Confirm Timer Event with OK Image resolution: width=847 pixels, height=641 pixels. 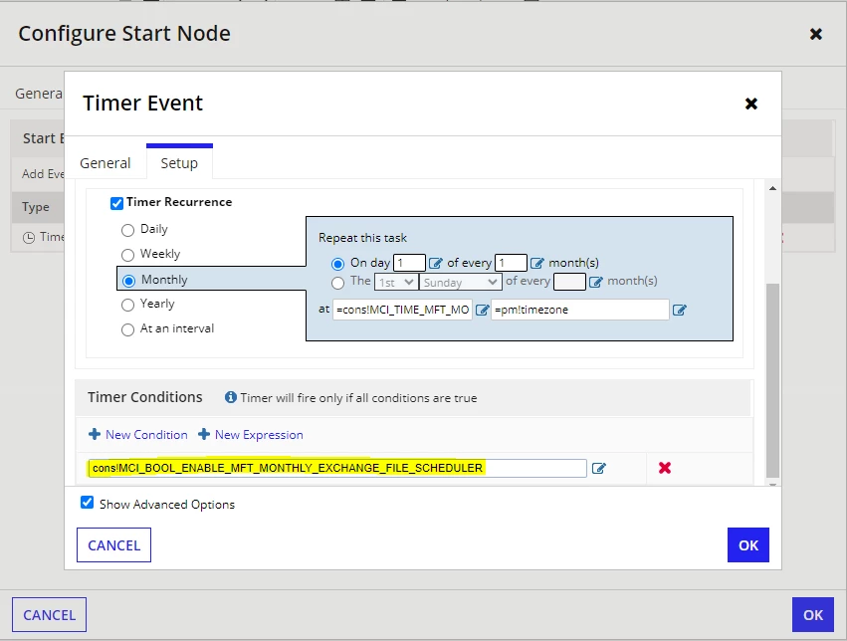click(x=748, y=545)
